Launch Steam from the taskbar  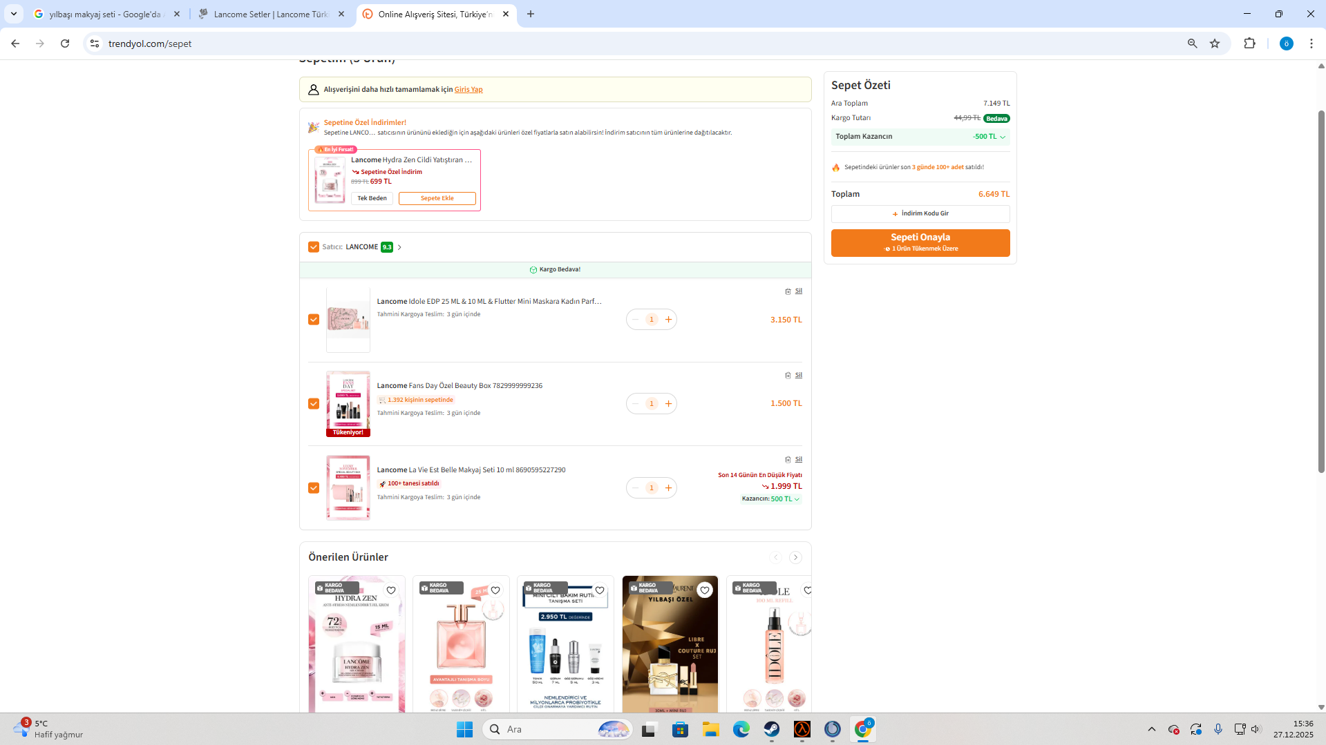coord(772,730)
